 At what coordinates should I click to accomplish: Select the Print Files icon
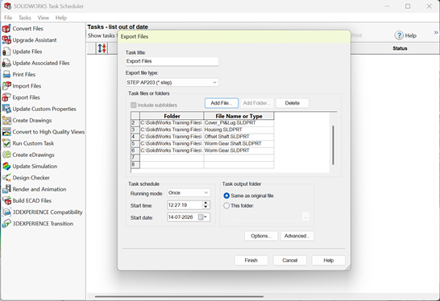click(x=6, y=75)
